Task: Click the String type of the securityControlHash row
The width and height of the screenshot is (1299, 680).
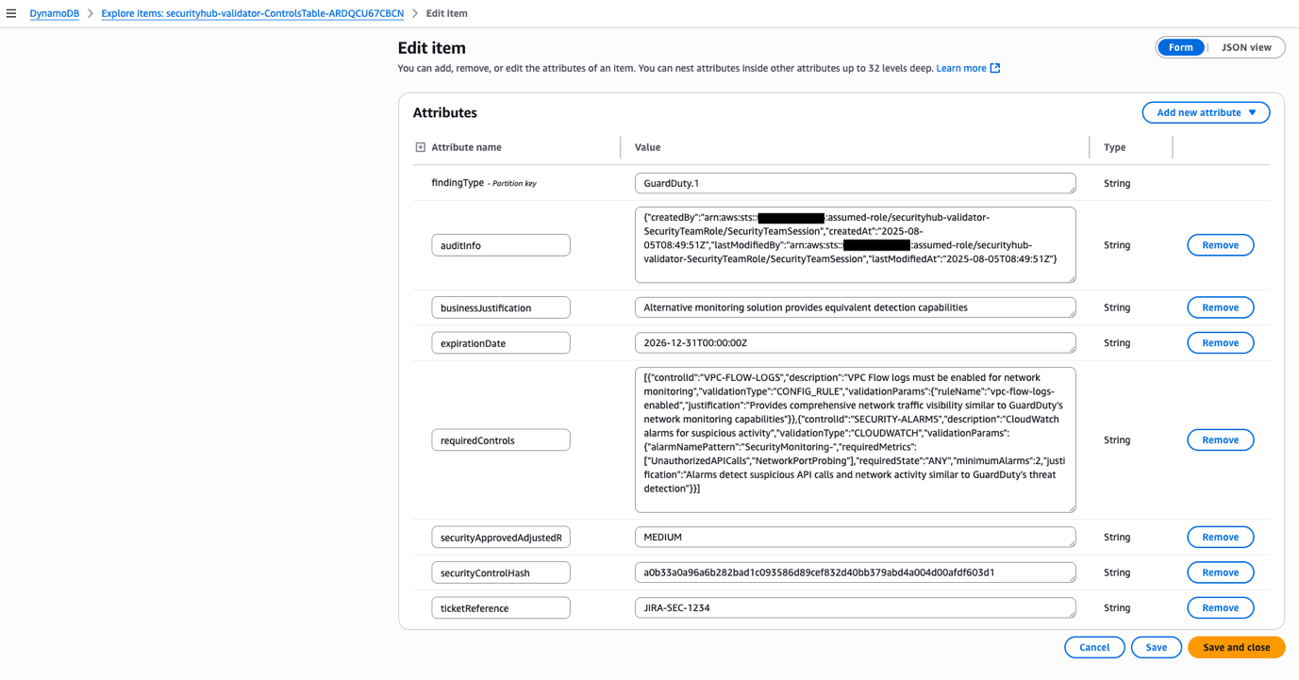Action: pos(1117,572)
